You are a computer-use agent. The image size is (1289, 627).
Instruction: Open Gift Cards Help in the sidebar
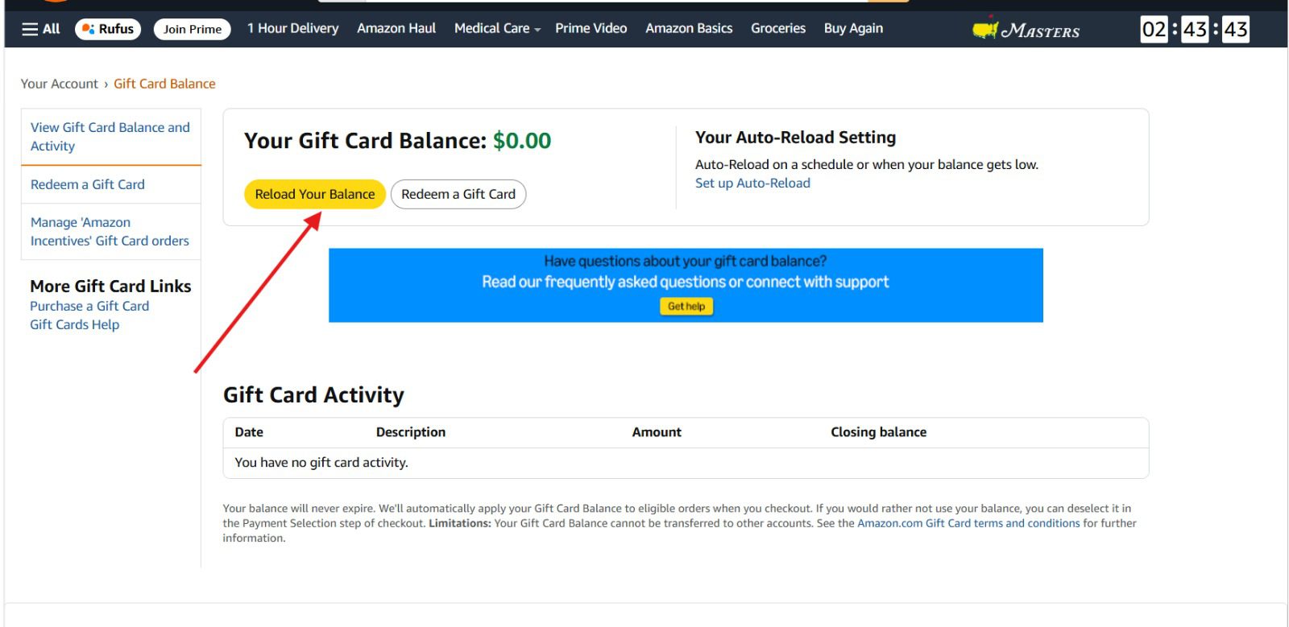point(74,324)
